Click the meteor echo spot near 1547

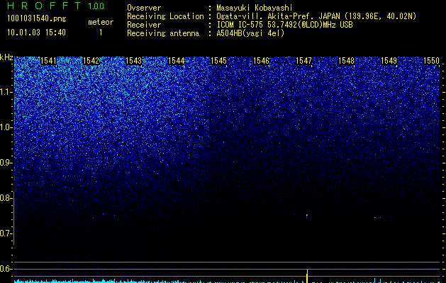[307, 216]
